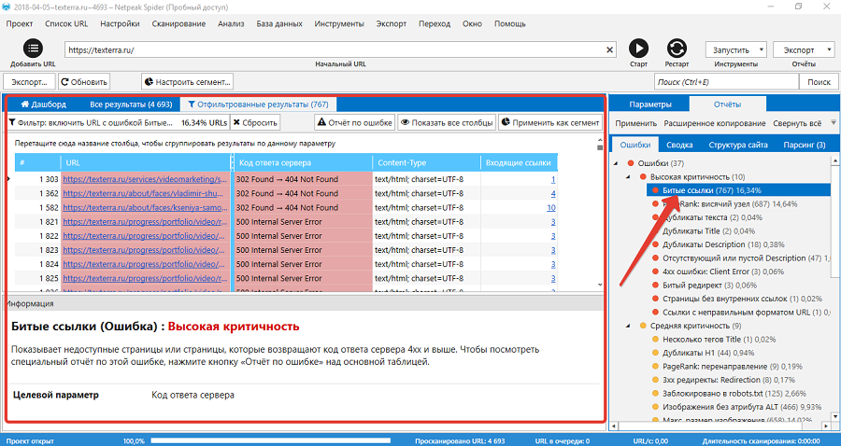This screenshot has width=841, height=446.
Task: Reset the filter with the Сбросить button
Action: tap(255, 122)
